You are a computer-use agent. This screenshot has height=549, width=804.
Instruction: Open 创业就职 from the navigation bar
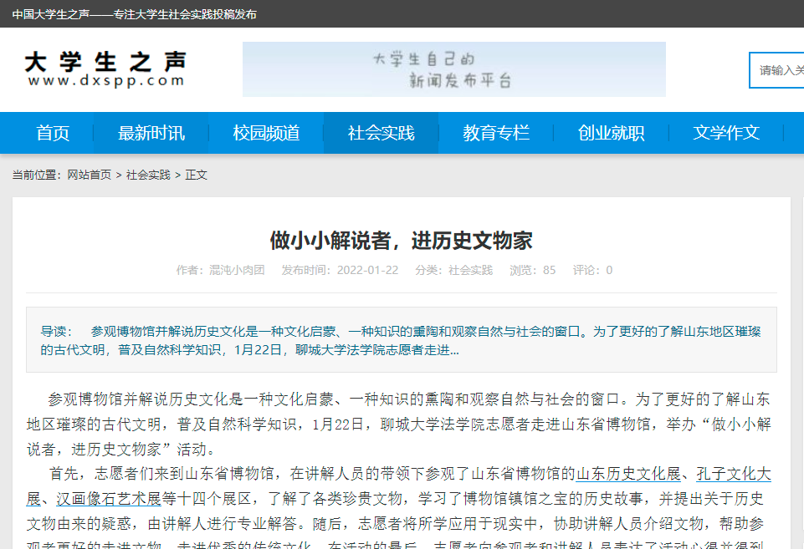(x=611, y=133)
